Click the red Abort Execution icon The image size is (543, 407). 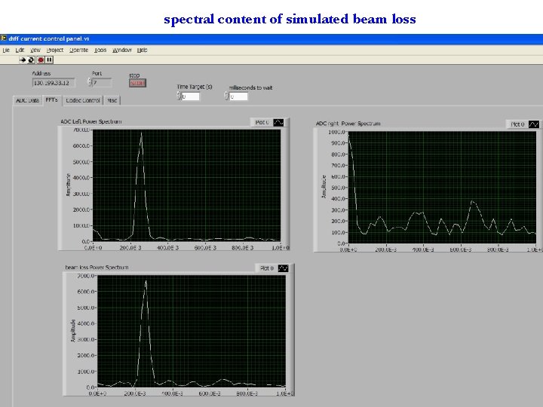pyautogui.click(x=41, y=60)
